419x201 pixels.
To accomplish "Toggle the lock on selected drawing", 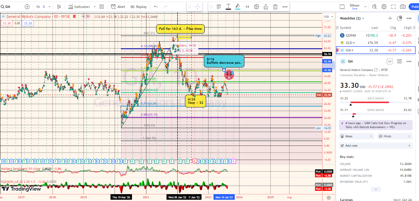I will 266,7.
